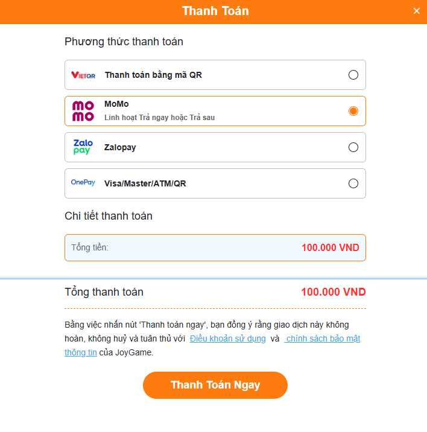Click the VietQR logo icon

coord(83,75)
